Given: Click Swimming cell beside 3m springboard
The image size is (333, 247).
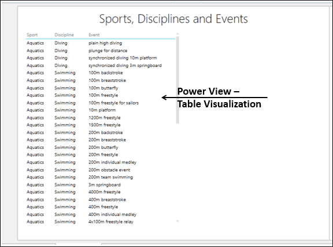Looking at the screenshot, I should click(x=65, y=185).
